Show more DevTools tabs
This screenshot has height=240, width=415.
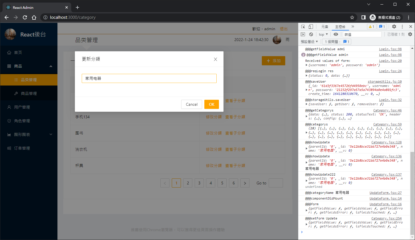(x=353, y=27)
